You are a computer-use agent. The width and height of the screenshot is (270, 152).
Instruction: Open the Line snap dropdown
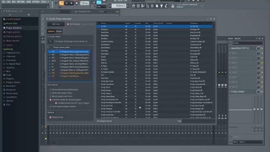101,7
